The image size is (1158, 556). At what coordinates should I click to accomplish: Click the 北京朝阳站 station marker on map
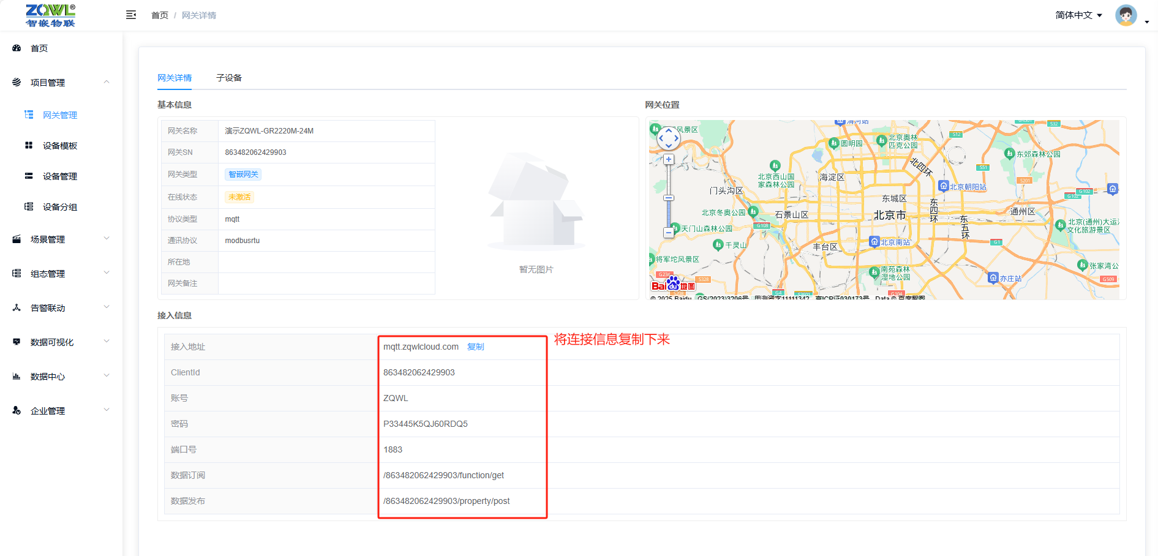click(x=944, y=186)
